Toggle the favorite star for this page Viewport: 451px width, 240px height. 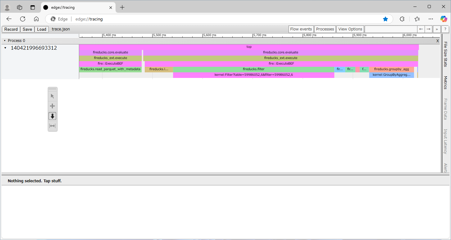385,19
